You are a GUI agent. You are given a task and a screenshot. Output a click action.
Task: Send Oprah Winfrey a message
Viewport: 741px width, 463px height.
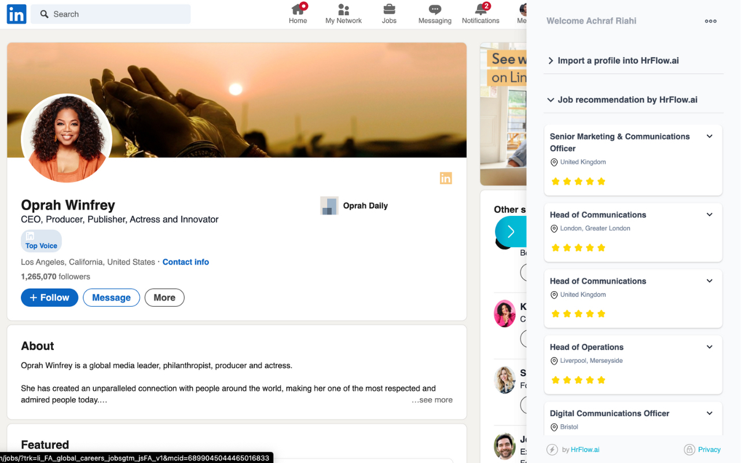(x=111, y=297)
